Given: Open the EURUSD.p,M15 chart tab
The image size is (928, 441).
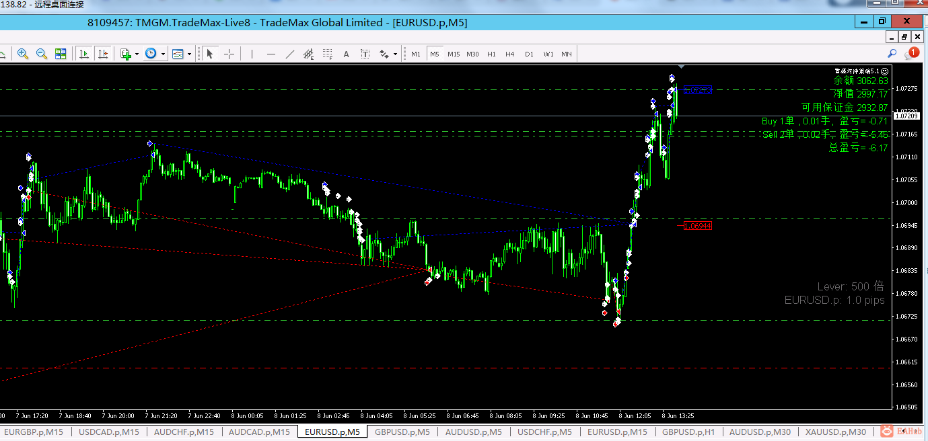Looking at the screenshot, I should pos(618,432).
